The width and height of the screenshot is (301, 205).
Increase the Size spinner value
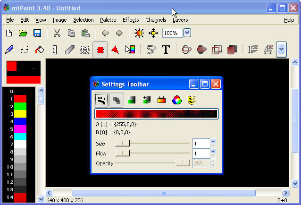tap(213, 141)
